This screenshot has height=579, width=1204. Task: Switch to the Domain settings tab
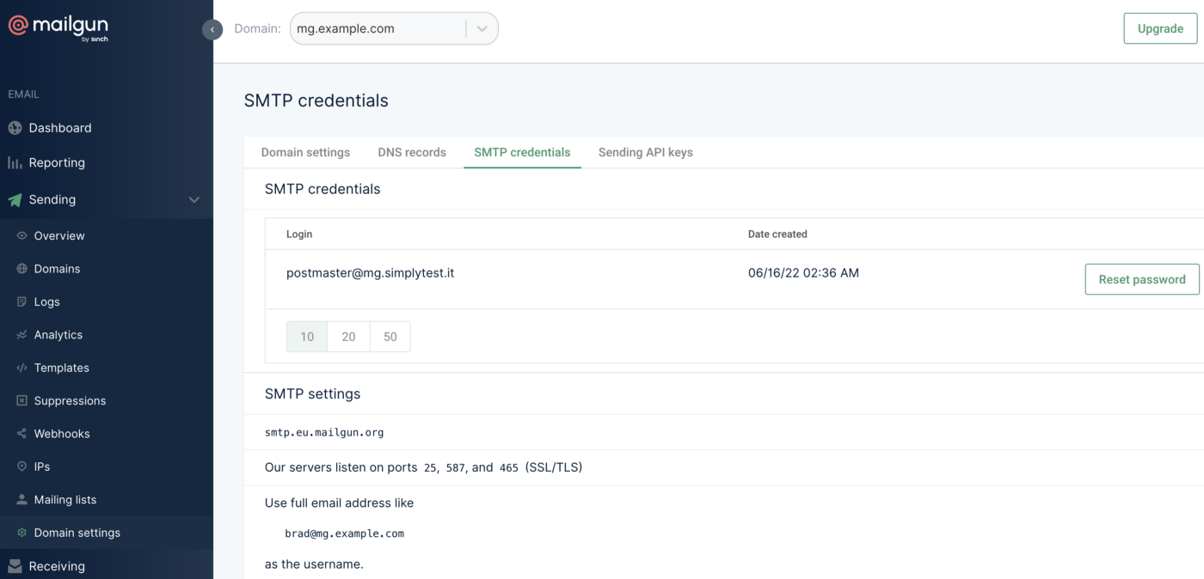(305, 152)
